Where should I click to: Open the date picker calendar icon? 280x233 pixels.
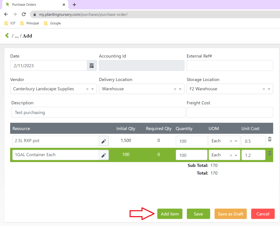(92, 66)
